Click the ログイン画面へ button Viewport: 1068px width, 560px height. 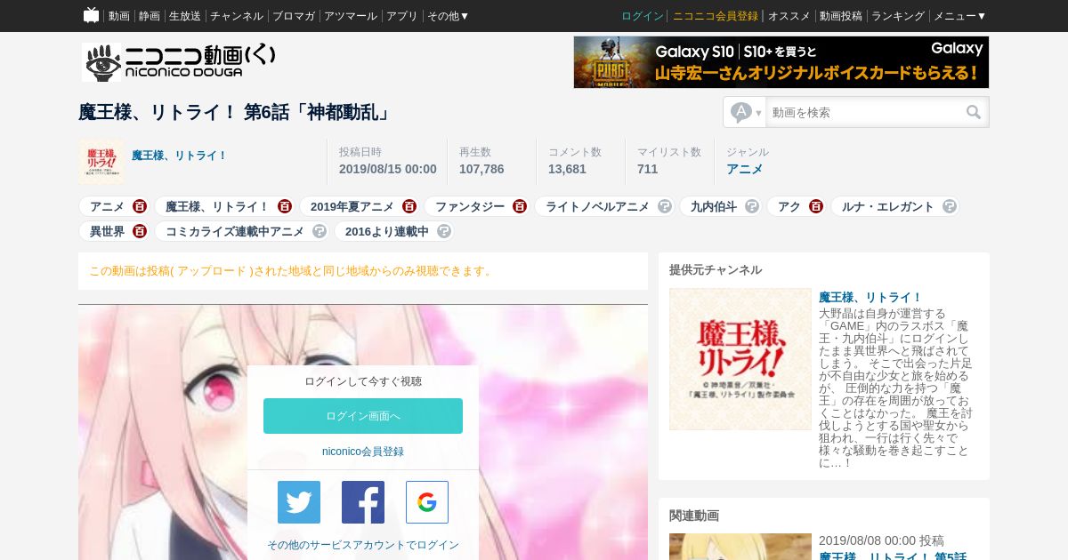click(363, 416)
